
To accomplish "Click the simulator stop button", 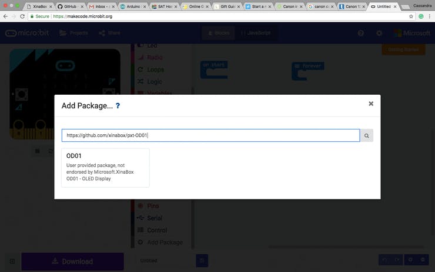I will (38, 151).
